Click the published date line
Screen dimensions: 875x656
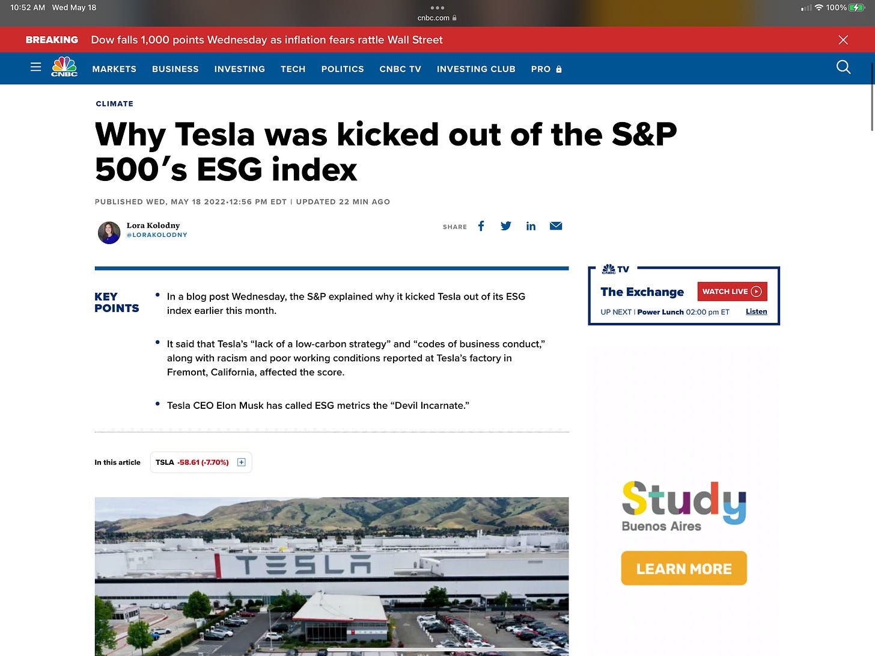(x=242, y=202)
